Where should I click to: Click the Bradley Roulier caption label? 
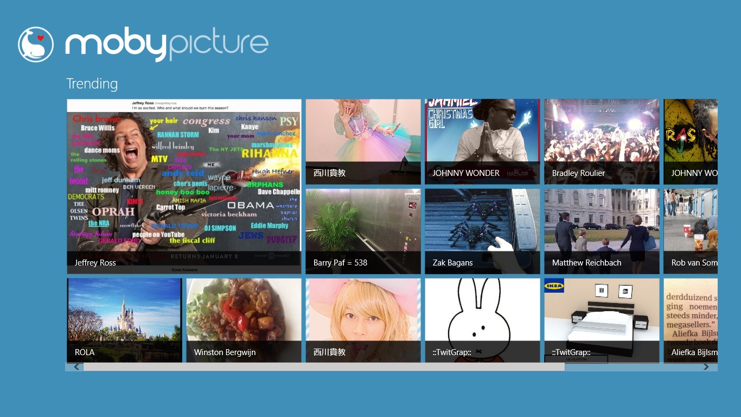[x=578, y=173]
